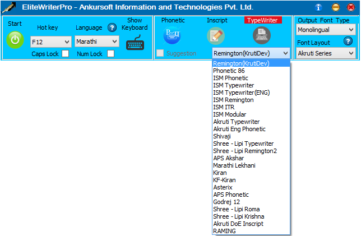
Task: Enable the Suggestion checkbox
Action: (160, 53)
